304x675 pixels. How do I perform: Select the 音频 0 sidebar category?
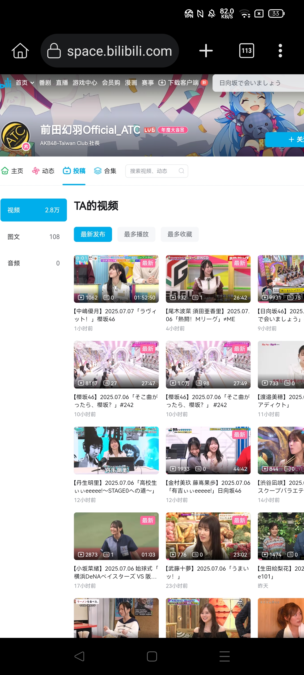point(33,263)
